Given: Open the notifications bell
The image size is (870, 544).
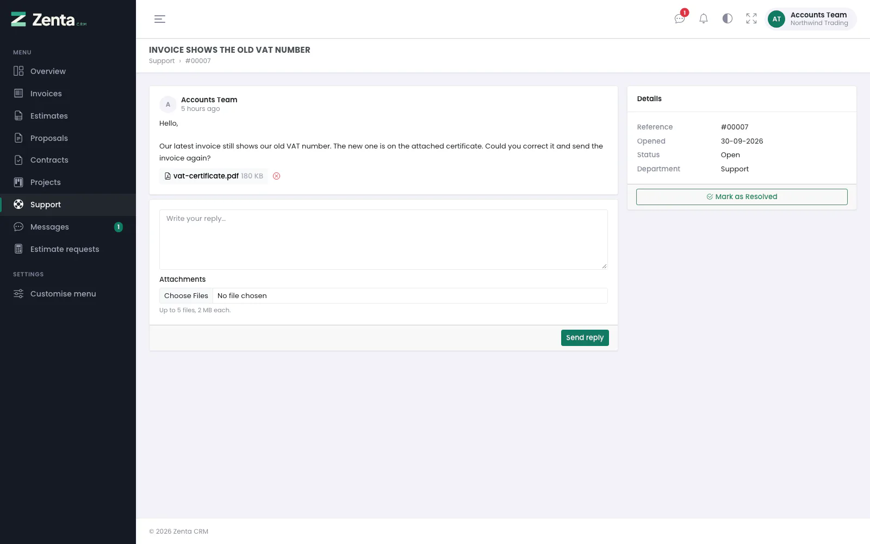Looking at the screenshot, I should (x=704, y=18).
